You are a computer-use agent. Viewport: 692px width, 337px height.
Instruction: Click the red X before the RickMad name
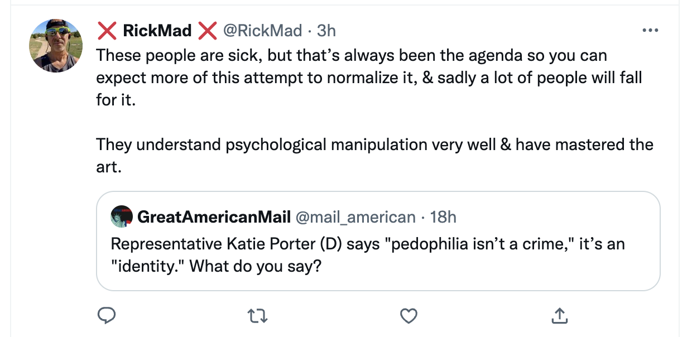[x=107, y=30]
